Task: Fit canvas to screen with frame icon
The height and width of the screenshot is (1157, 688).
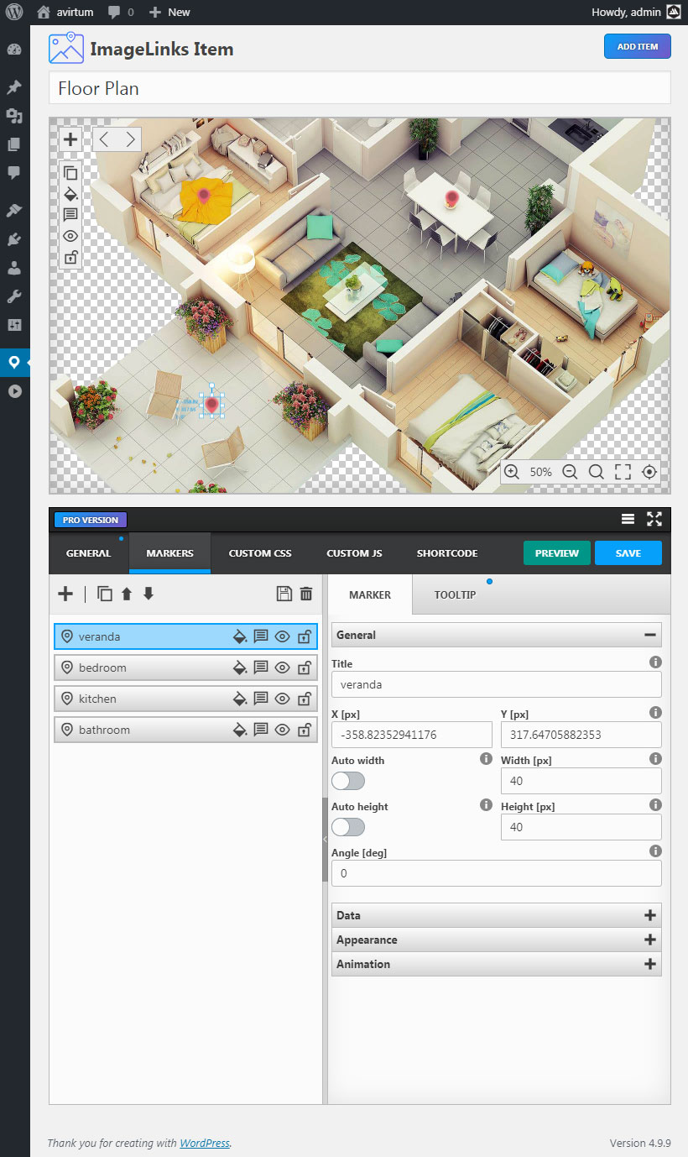Action: click(x=623, y=472)
